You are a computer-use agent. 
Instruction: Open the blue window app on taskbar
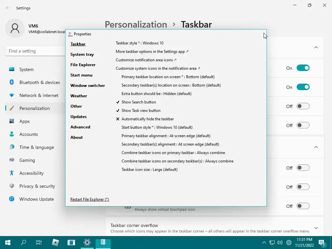pos(71,242)
